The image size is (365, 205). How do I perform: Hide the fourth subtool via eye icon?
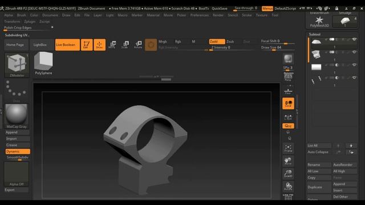coord(354,77)
